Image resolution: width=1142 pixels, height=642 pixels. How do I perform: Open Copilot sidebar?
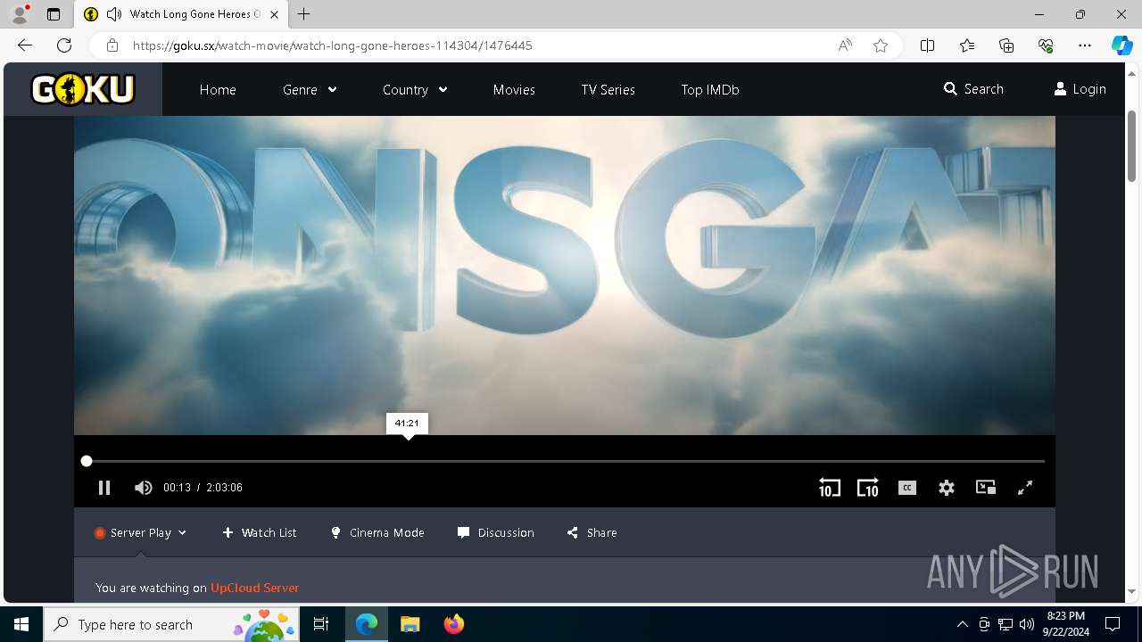(x=1121, y=45)
